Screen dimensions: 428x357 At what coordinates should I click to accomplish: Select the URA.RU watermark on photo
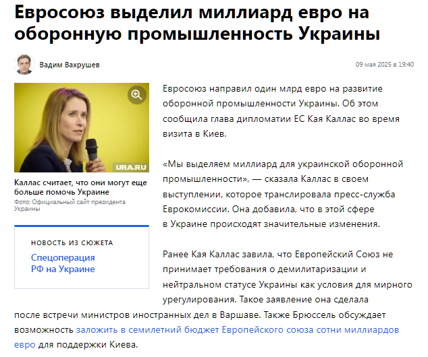click(131, 167)
